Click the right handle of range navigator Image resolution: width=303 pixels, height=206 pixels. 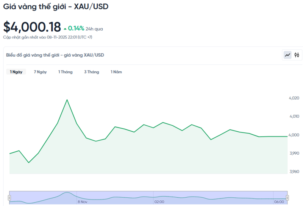[x=287, y=198]
